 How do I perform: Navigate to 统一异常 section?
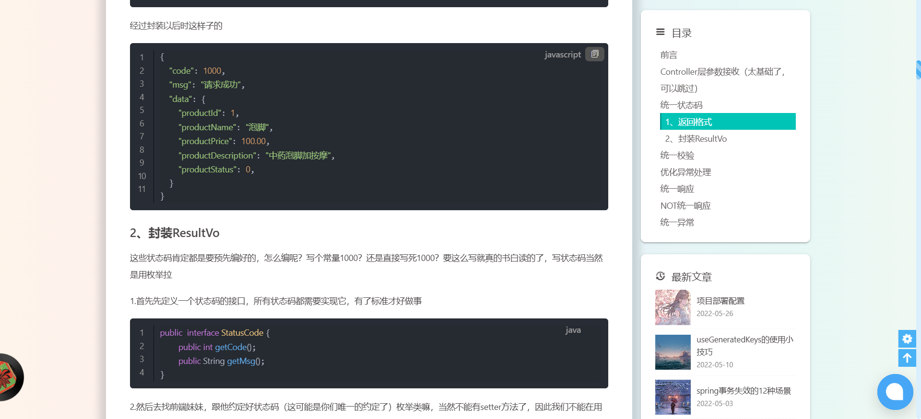[x=677, y=223]
